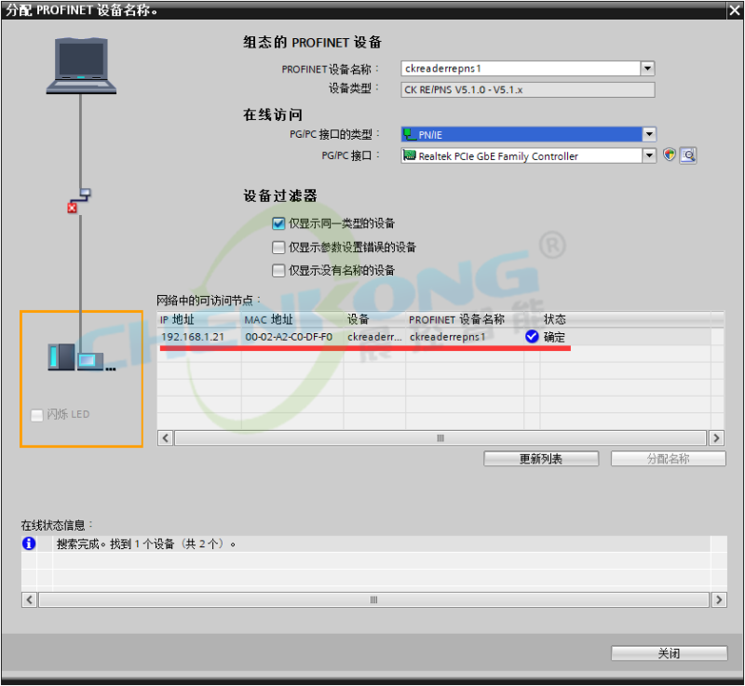Image resolution: width=745 pixels, height=686 pixels.
Task: Enable 仅显示没有名称的设备 checkbox
Action: pyautogui.click(x=278, y=271)
